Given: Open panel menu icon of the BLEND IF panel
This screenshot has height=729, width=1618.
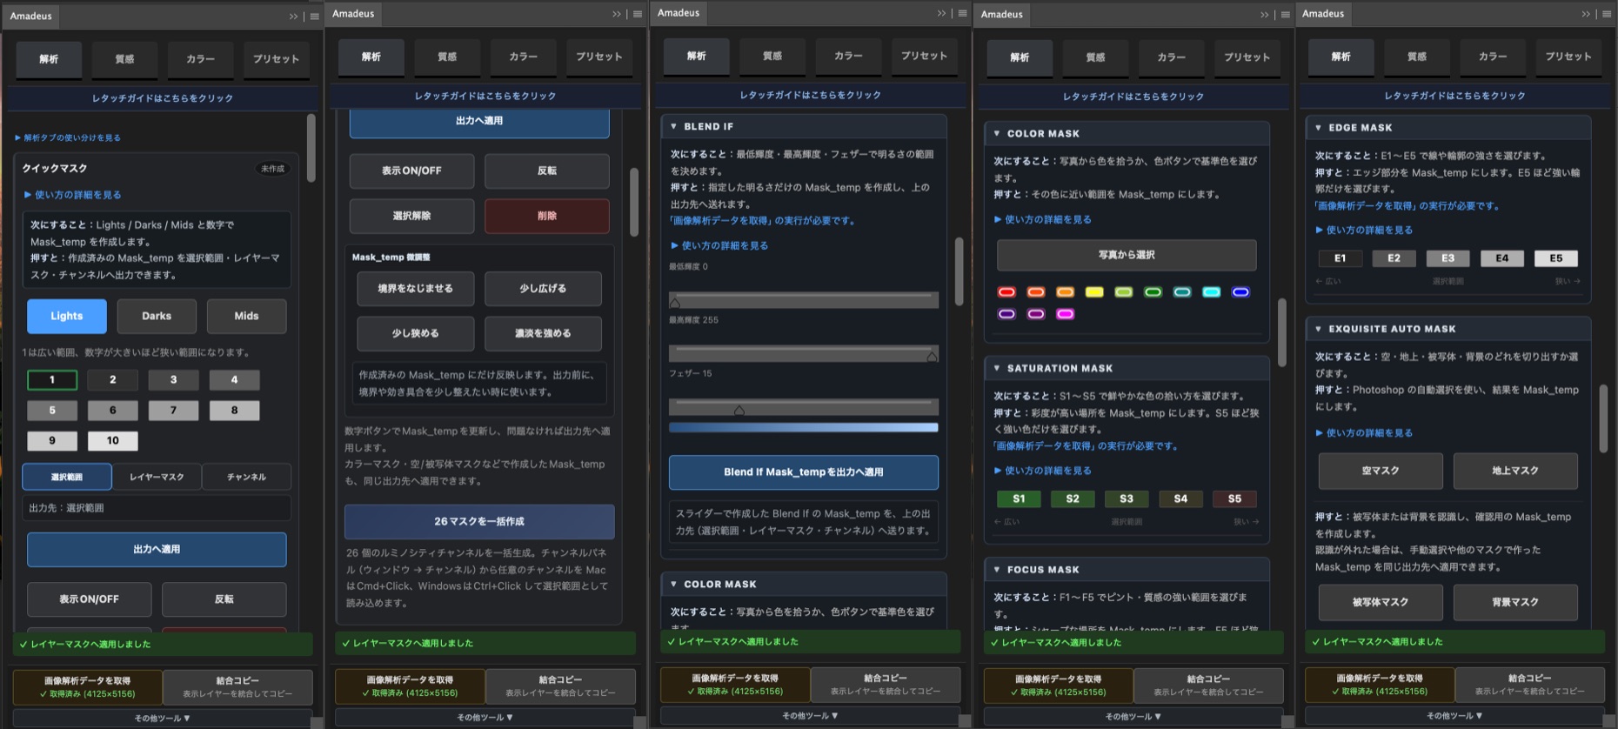Looking at the screenshot, I should 962,13.
